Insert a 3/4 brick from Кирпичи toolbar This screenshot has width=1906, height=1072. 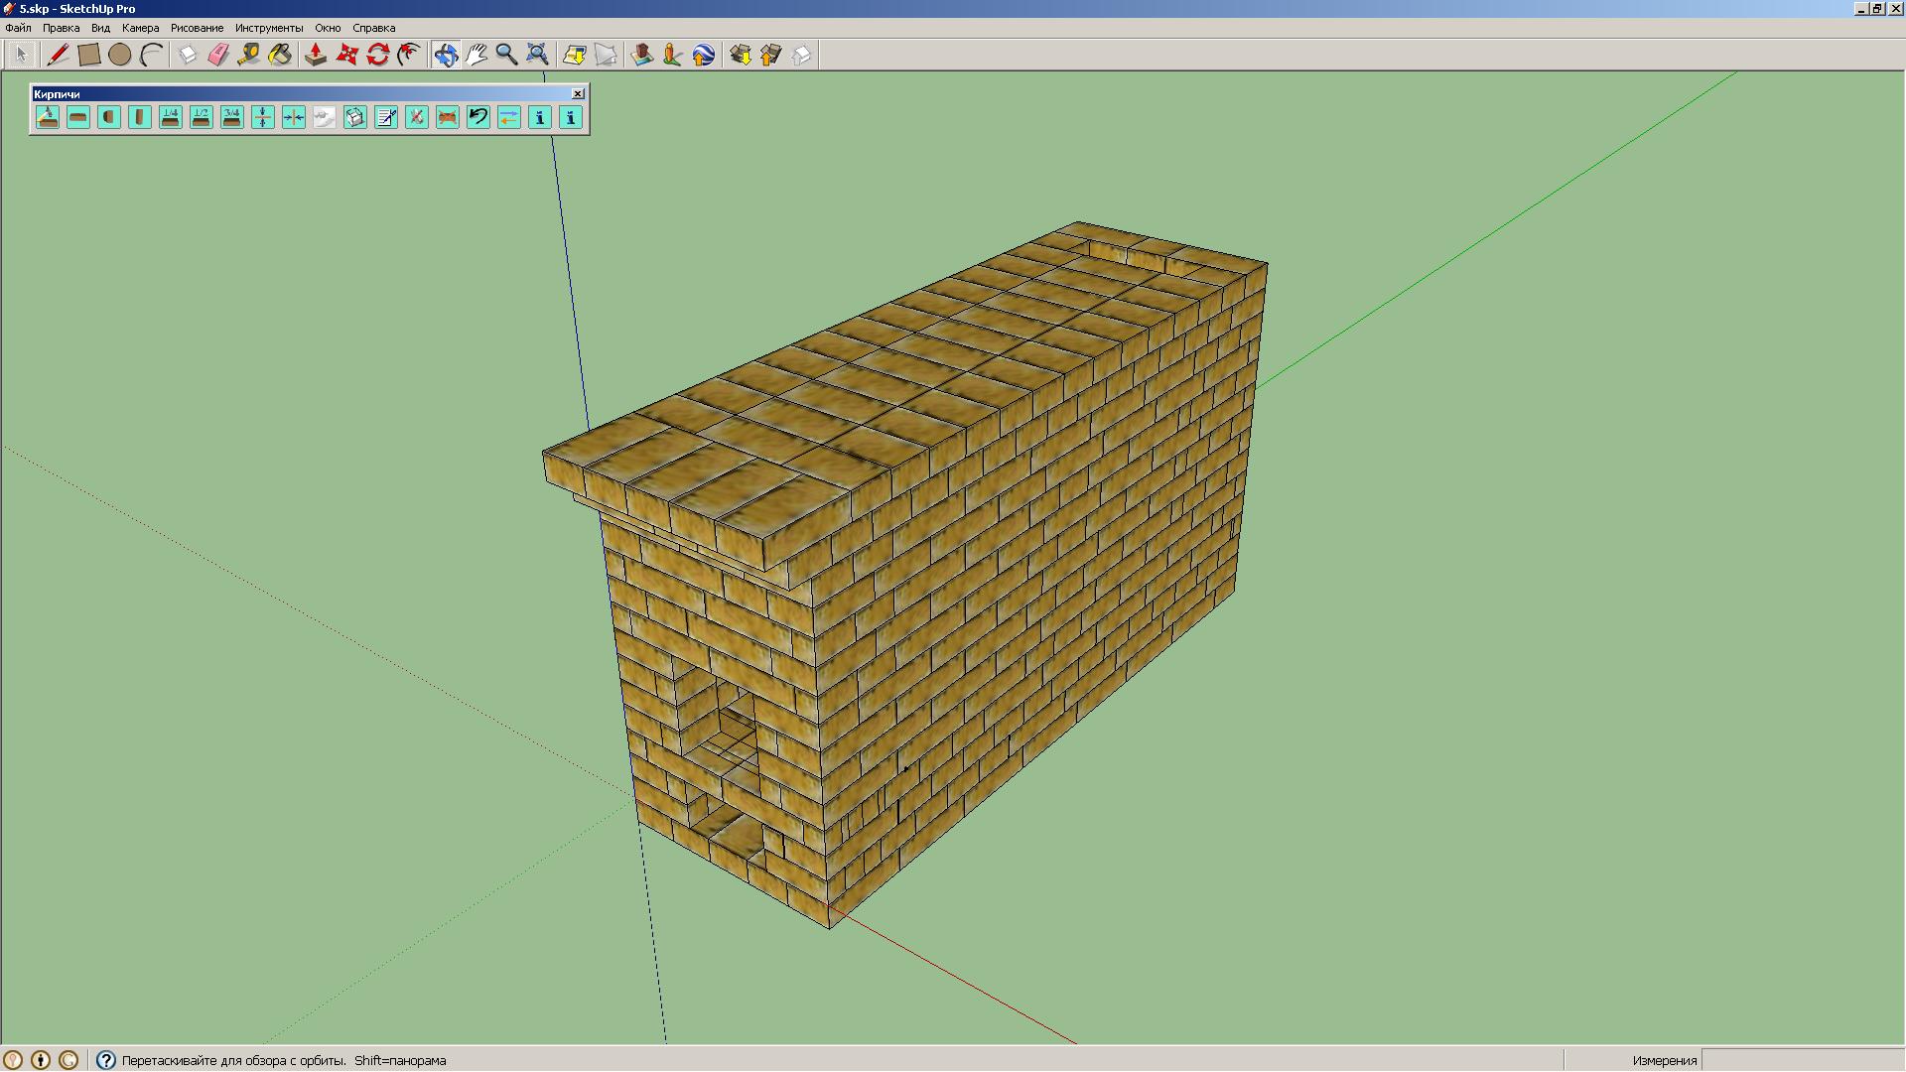pos(232,117)
